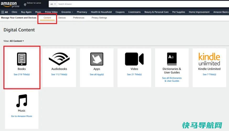The image size is (229, 131).
Task: Click the Audiobooks label text
Action: pyautogui.click(x=59, y=69)
